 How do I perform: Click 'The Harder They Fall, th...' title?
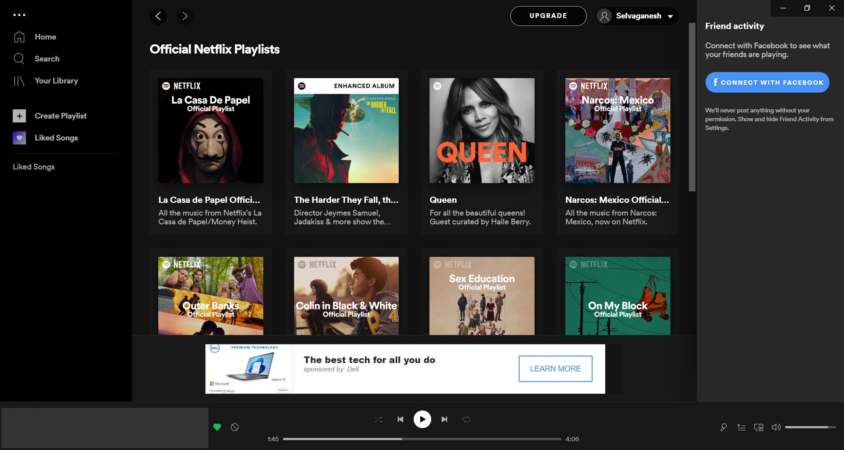pos(346,200)
